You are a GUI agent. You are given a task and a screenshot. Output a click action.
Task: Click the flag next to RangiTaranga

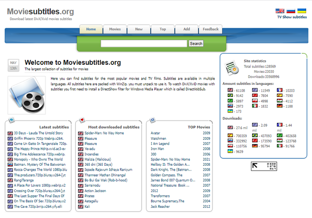coord(10,180)
